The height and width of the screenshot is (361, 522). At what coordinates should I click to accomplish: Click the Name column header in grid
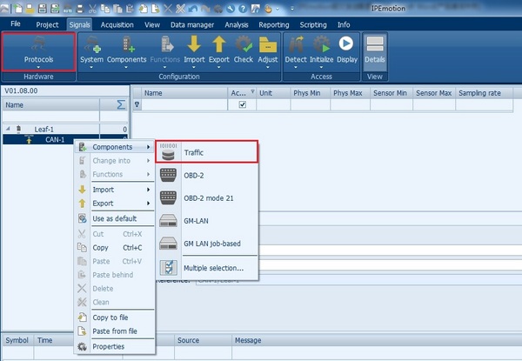coord(184,93)
